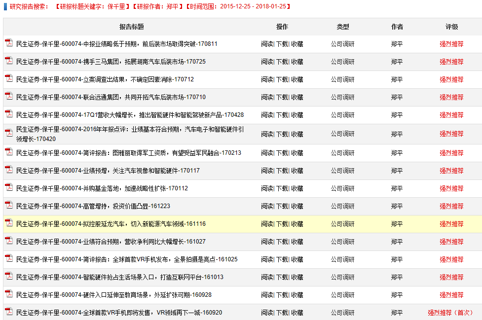Viewport: 482px width, 320px height.
Task: Open 拟控股延龙汽车 report title
Action: point(111,224)
